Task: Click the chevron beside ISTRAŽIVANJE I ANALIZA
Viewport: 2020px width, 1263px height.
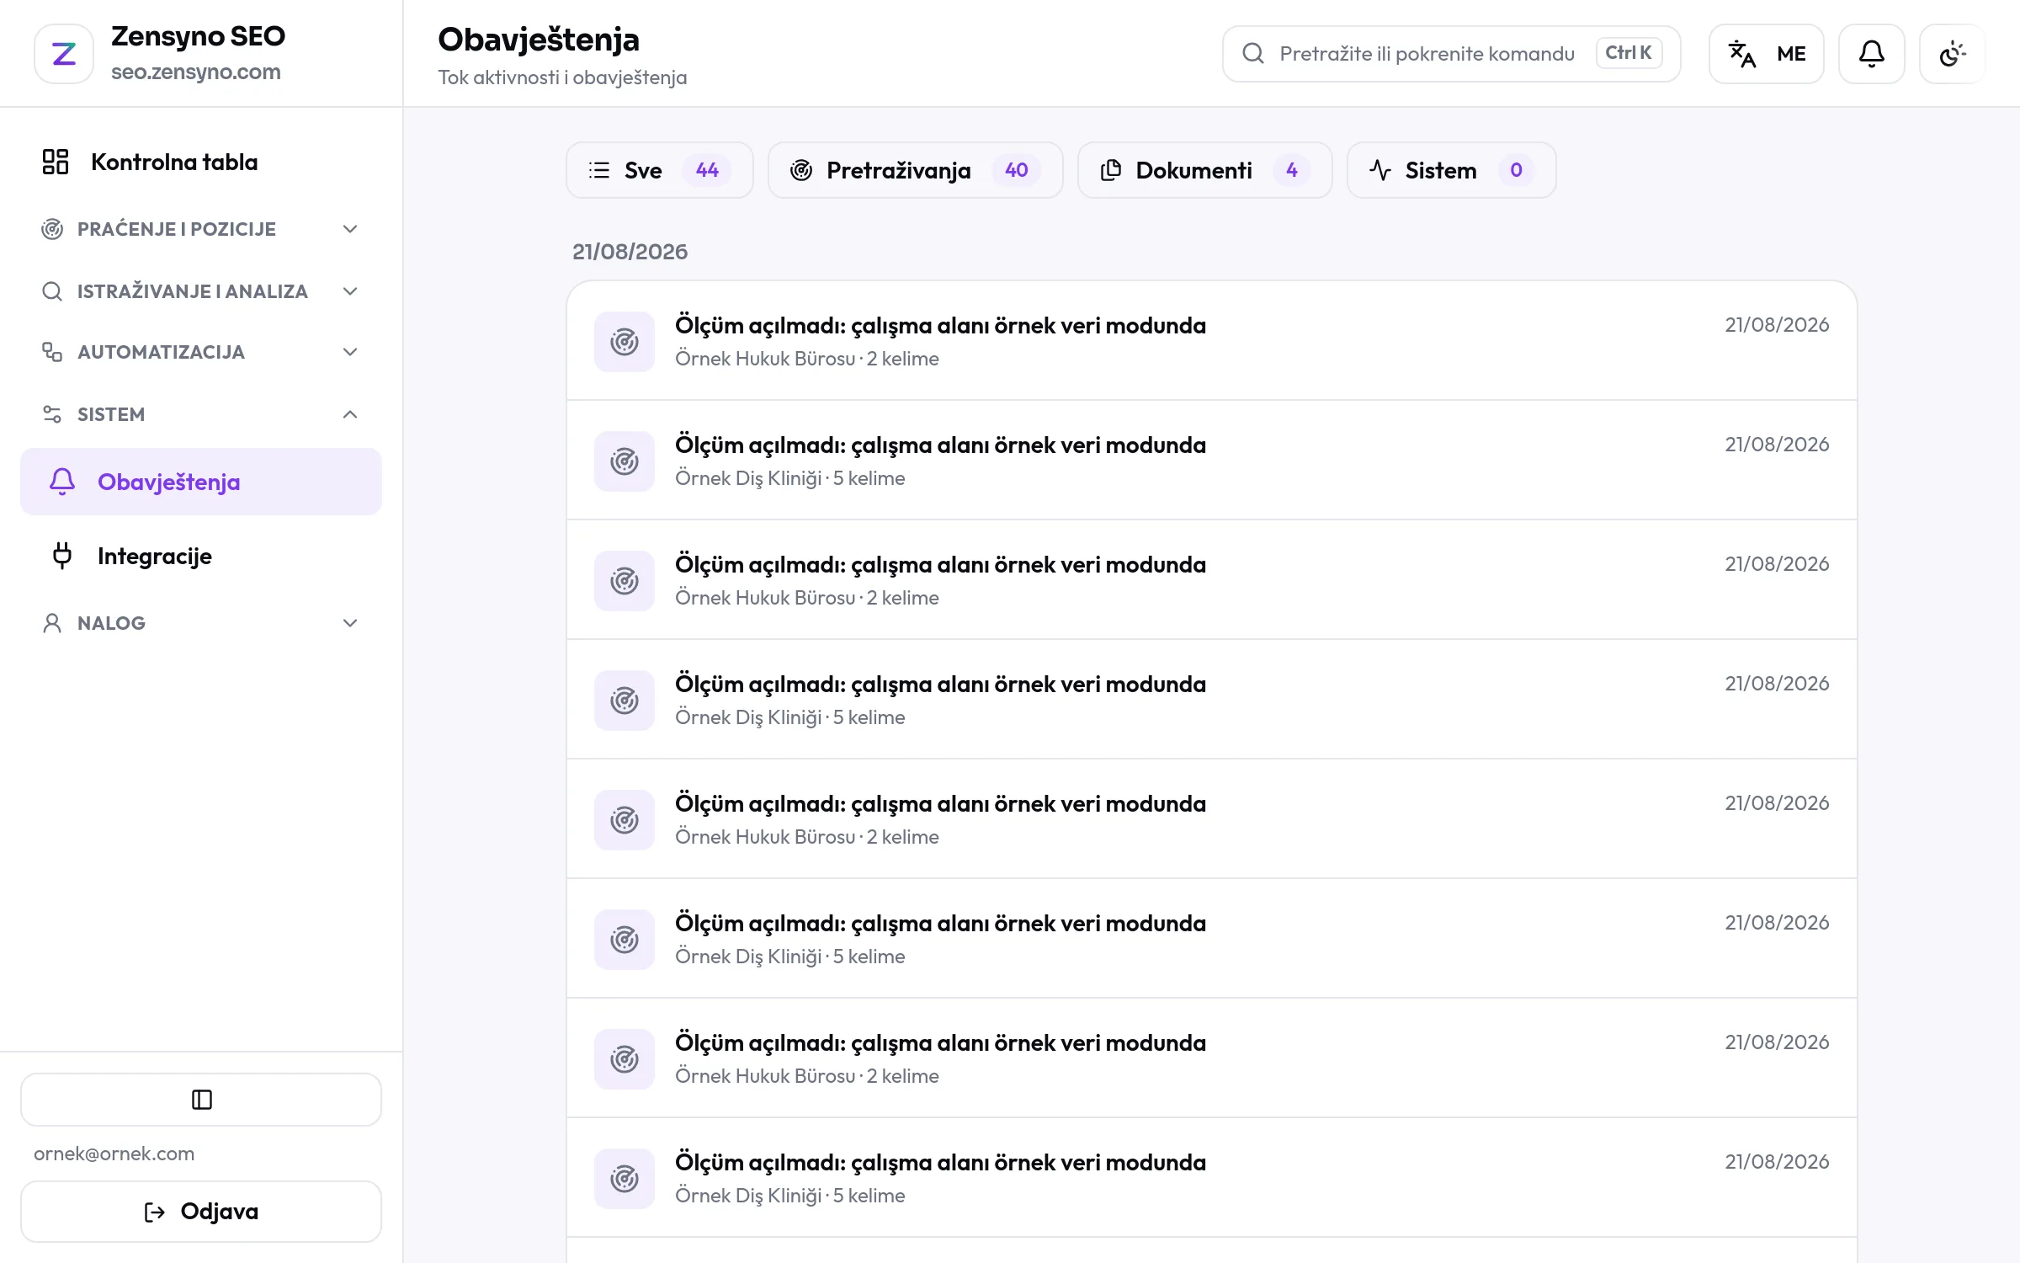Action: coord(350,291)
